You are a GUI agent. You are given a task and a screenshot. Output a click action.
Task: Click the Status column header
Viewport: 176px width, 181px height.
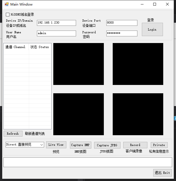click(40, 47)
